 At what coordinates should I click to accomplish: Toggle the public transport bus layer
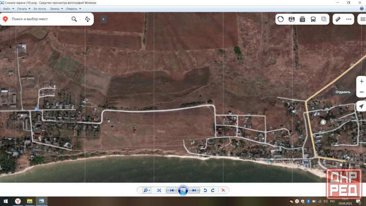pyautogui.click(x=313, y=19)
